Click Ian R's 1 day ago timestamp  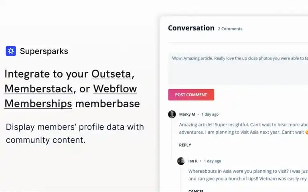(x=212, y=161)
